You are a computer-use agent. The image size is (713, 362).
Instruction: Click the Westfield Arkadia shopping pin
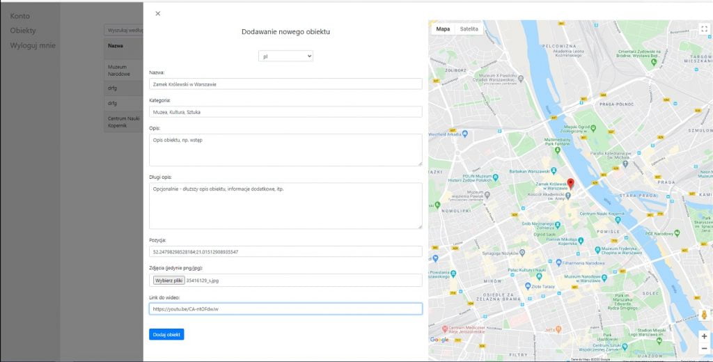tap(464, 134)
